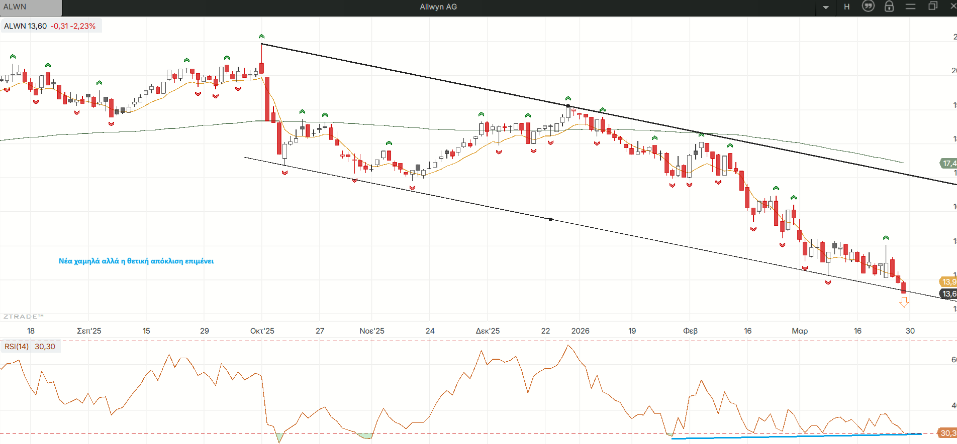Toggle the chart lock icon

coord(889,7)
